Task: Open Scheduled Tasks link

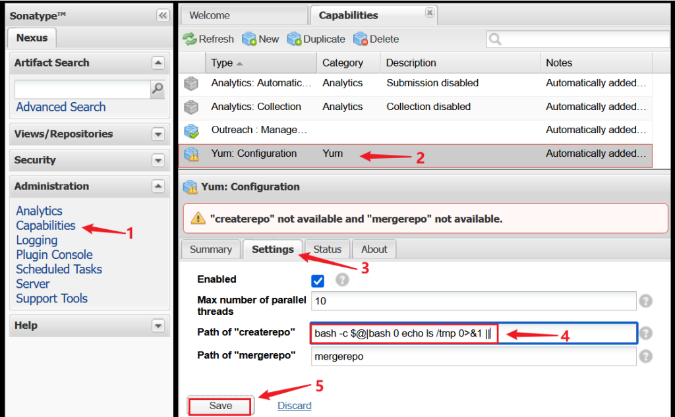Action: (x=59, y=269)
